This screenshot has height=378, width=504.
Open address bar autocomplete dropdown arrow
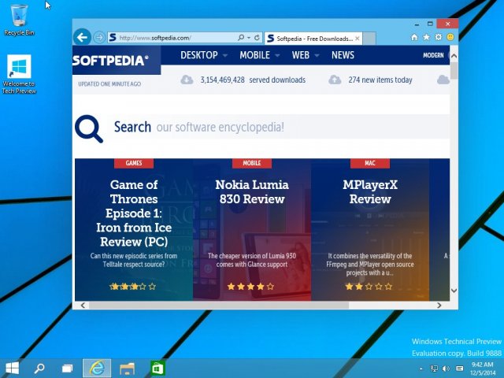point(249,38)
